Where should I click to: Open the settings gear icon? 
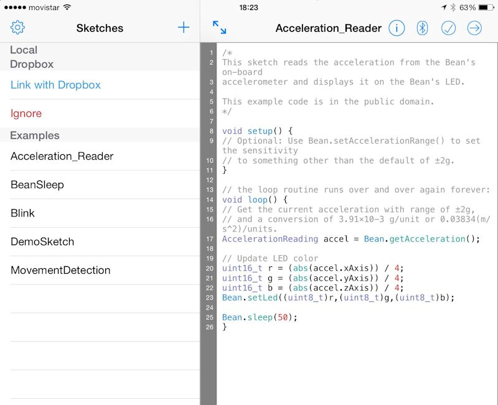pyautogui.click(x=17, y=27)
